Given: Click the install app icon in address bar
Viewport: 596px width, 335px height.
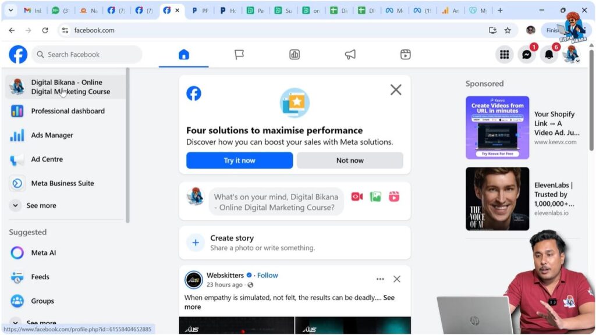Looking at the screenshot, I should [x=492, y=30].
